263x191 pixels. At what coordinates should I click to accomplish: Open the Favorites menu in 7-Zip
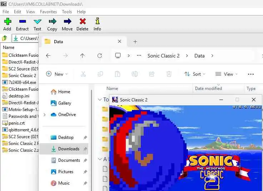[48, 12]
